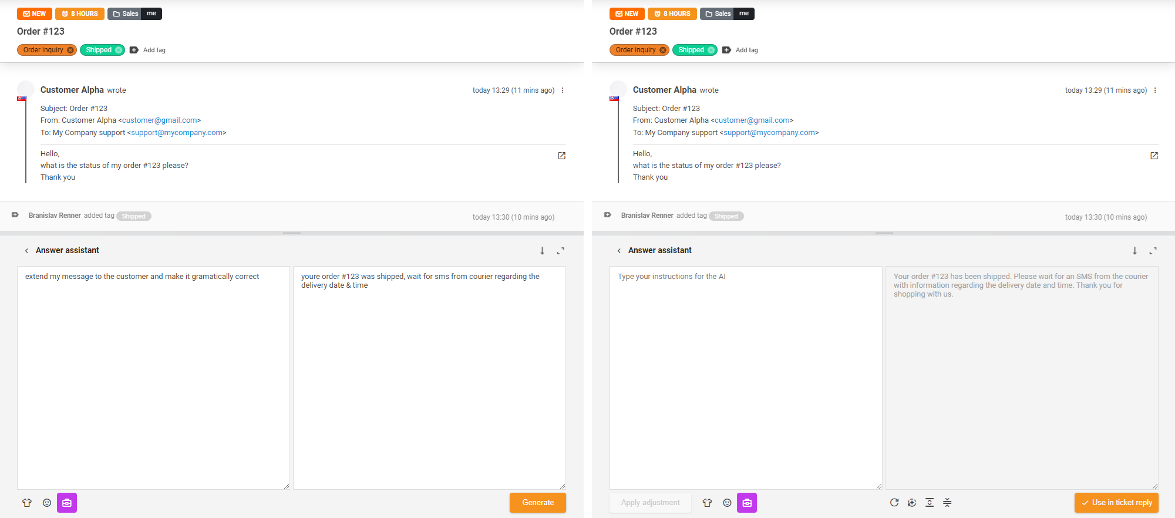Click the Add tag icon in left ticket
The height and width of the screenshot is (518, 1175).
[134, 50]
